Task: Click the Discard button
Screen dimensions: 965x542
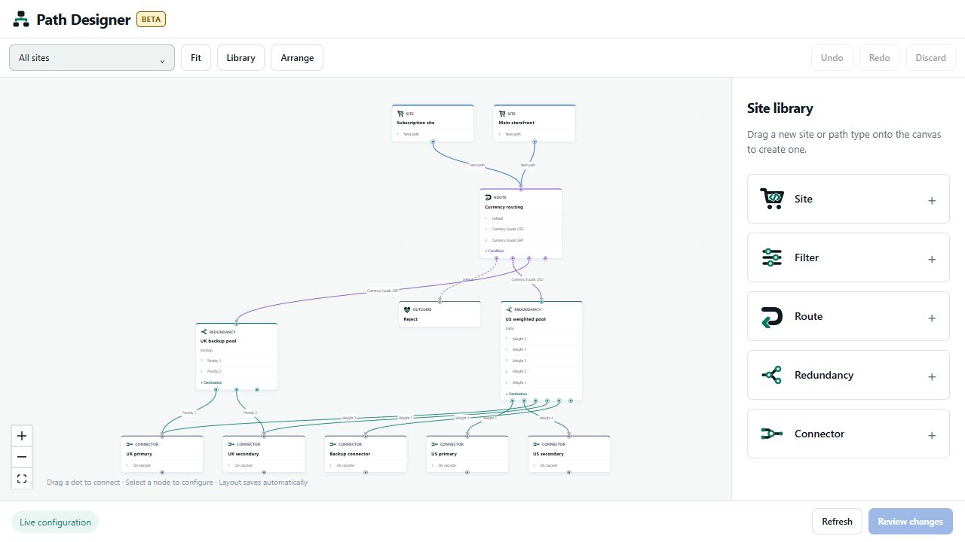Action: click(931, 58)
